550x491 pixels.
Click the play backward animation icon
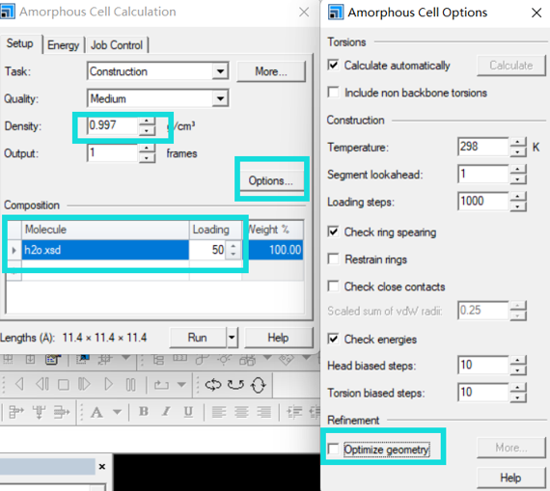19,384
